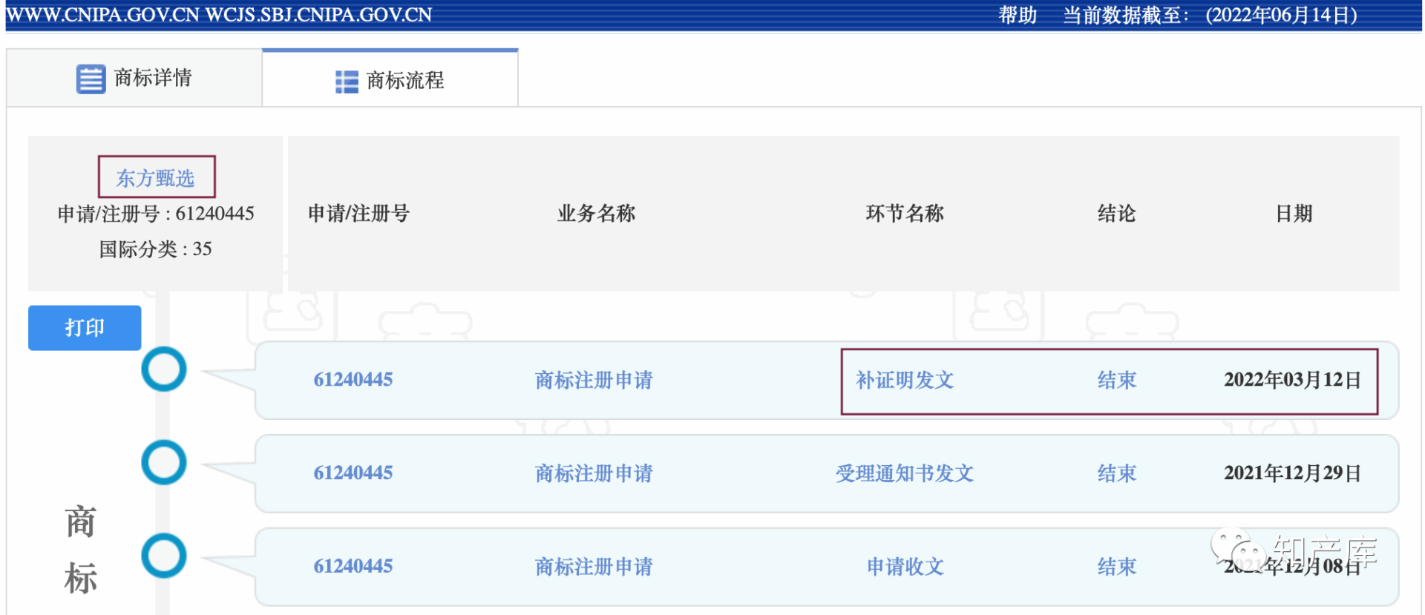The image size is (1425, 615).
Task: Click the timeline circle for 受理通知书发文 row
Action: click(x=163, y=463)
